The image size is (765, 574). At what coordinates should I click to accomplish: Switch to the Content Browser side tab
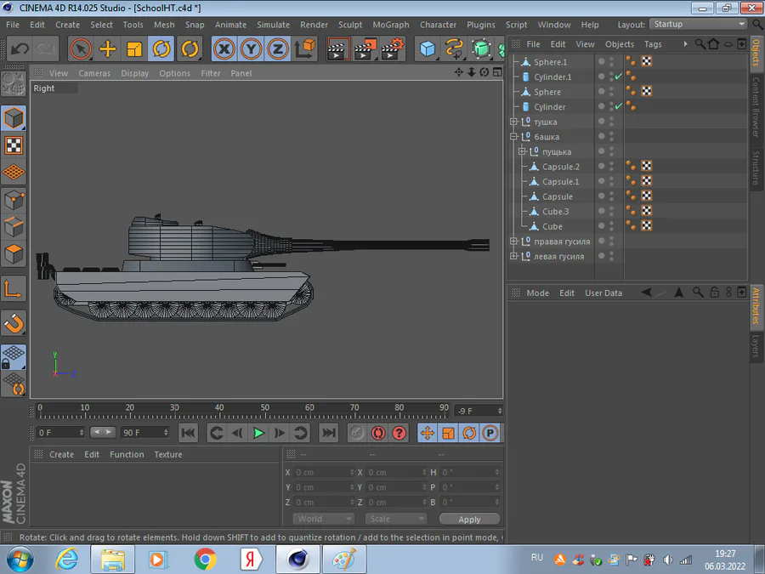[755, 108]
